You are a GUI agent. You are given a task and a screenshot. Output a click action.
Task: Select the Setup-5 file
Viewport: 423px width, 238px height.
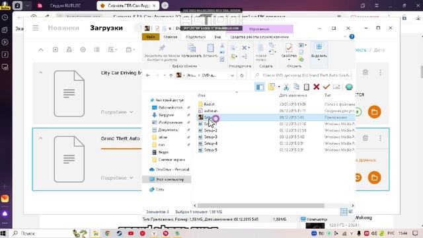pyautogui.click(x=210, y=150)
